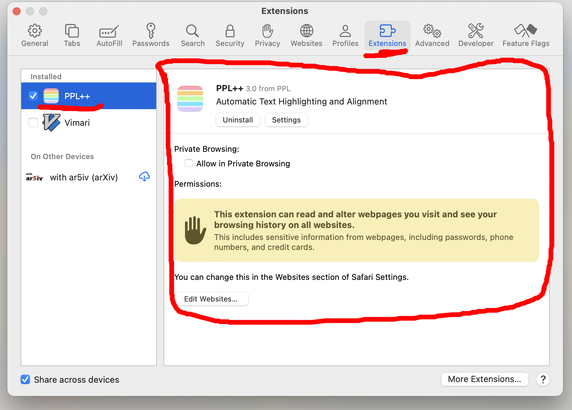Download the ar5iv extension via cloud icon

click(144, 177)
